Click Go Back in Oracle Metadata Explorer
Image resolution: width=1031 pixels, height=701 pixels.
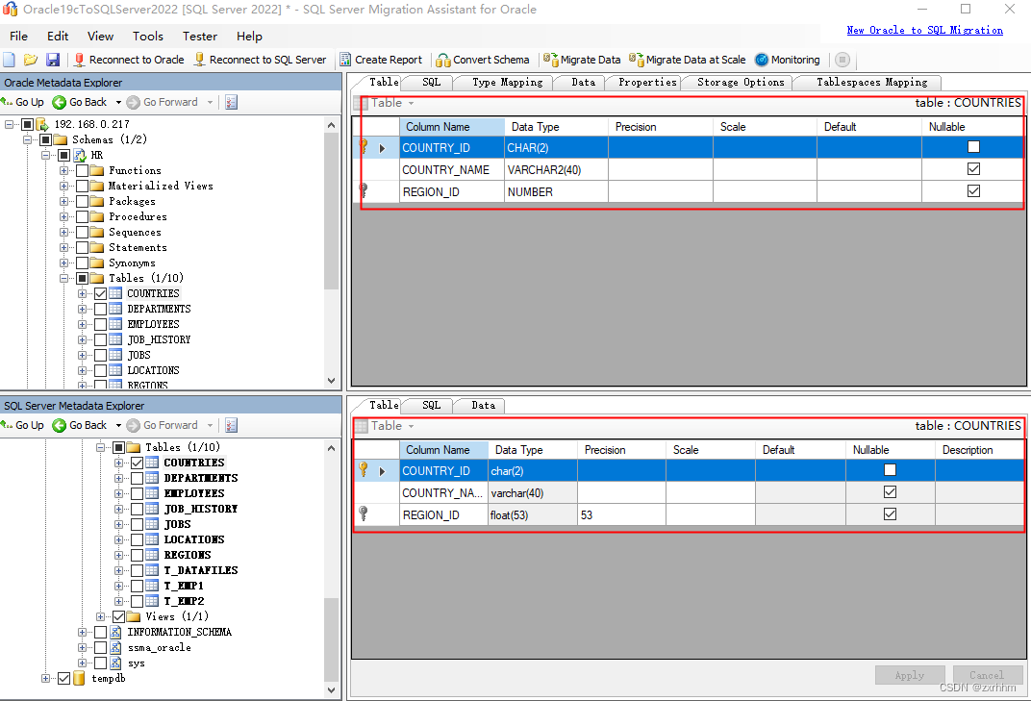pos(80,102)
